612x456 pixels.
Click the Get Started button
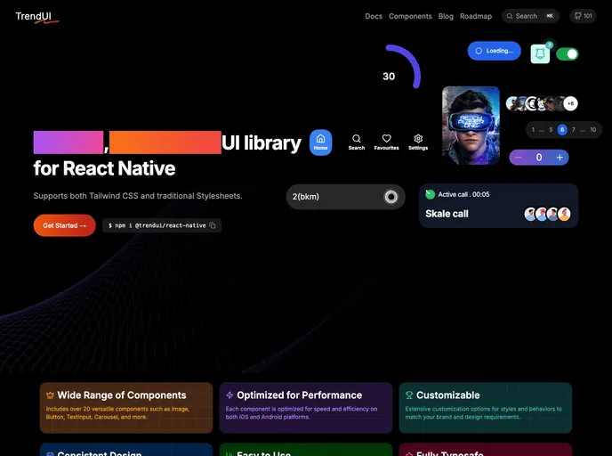tap(64, 225)
